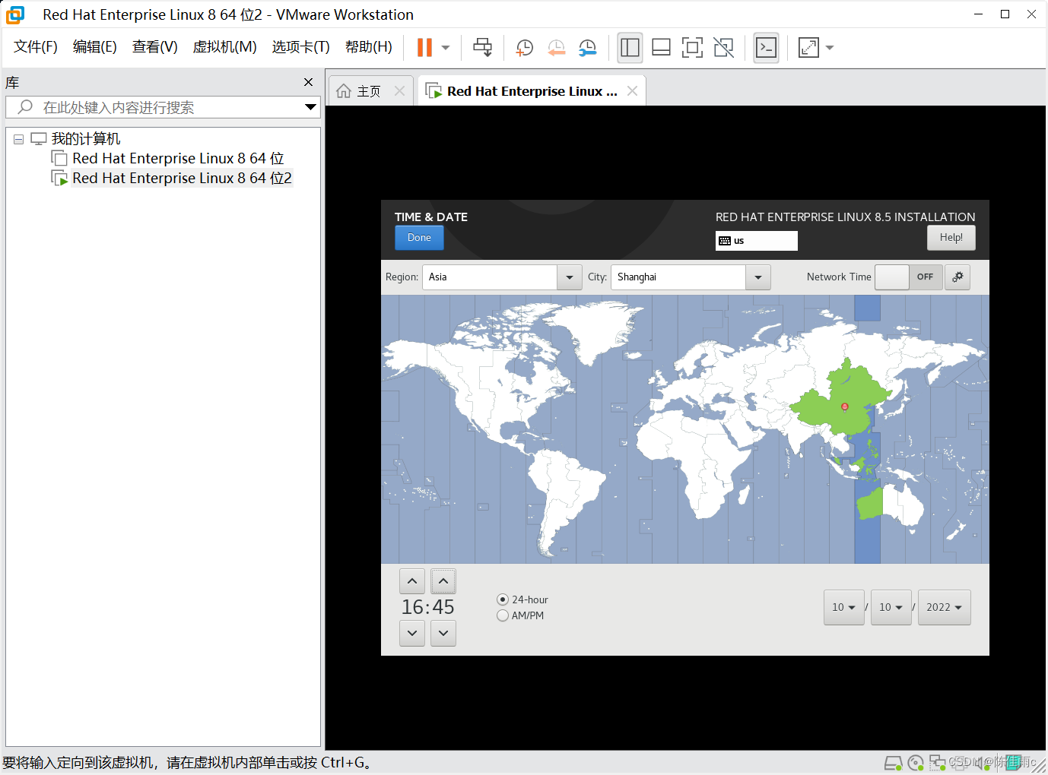The image size is (1048, 775).
Task: Click the CD/DVD status bar icon
Action: (x=916, y=763)
